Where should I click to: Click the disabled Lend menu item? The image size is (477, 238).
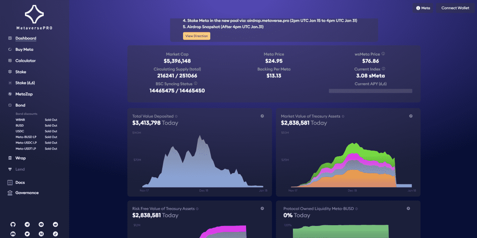[x=20, y=169]
